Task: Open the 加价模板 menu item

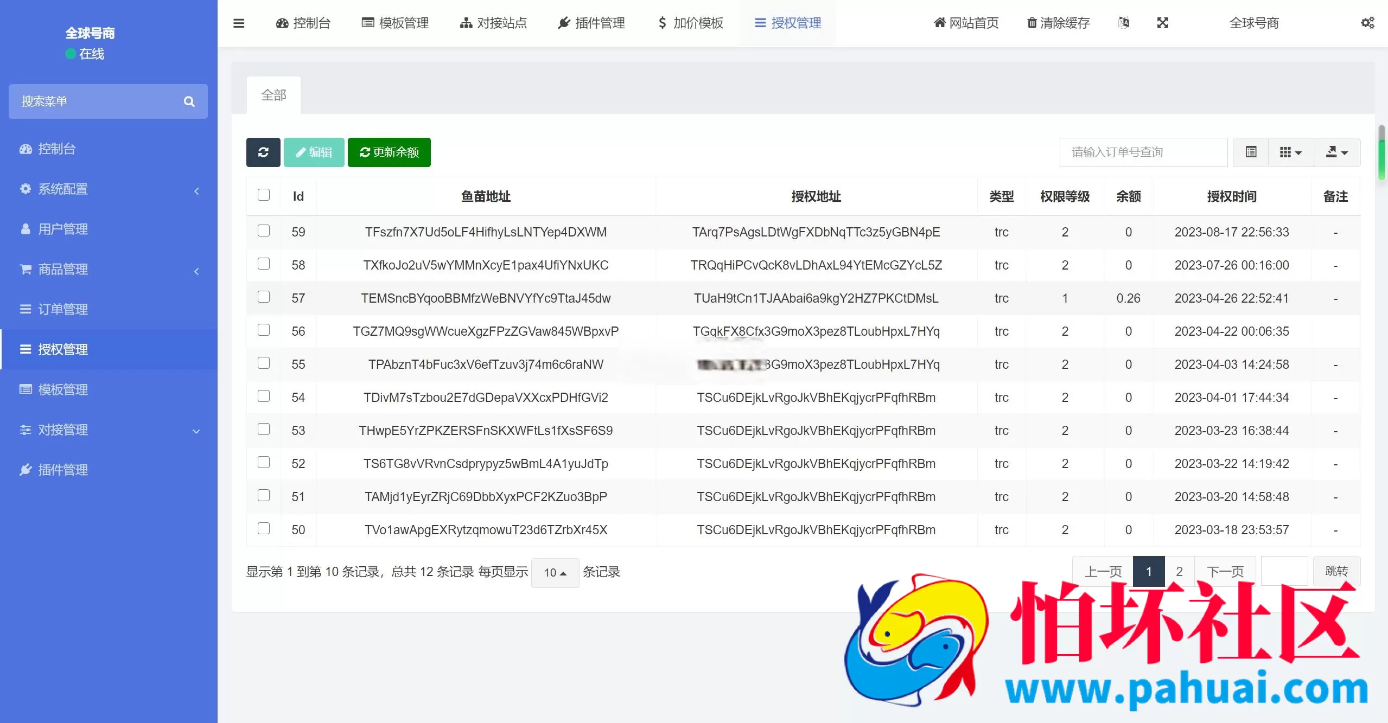Action: 690,23
